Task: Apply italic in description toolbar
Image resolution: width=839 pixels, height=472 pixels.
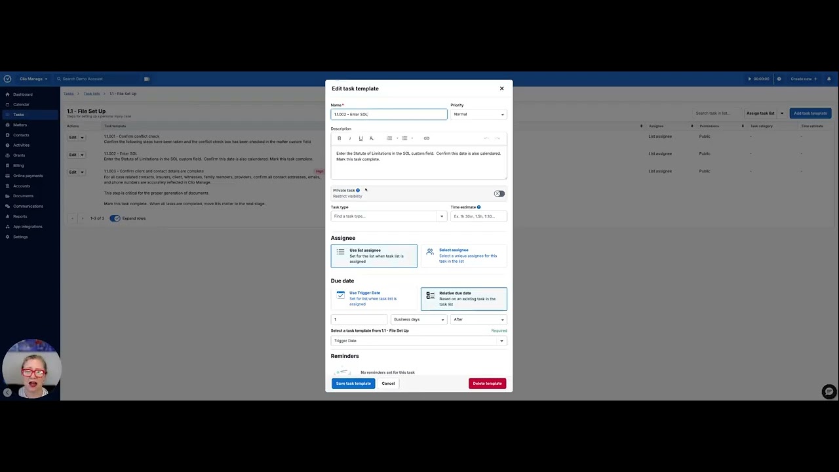Action: 349,138
